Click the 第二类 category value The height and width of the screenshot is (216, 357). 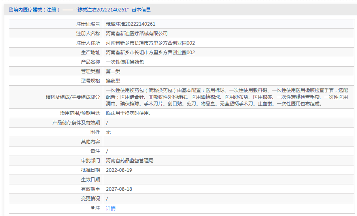(113, 71)
